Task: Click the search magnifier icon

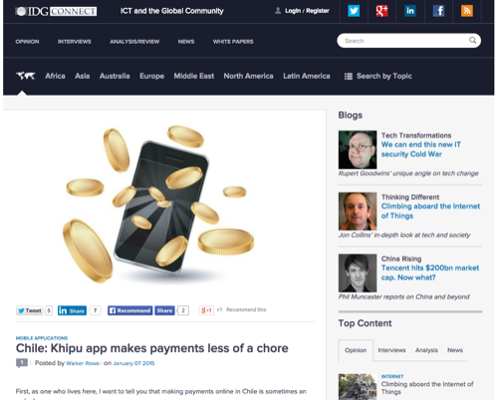Action: click(x=472, y=41)
